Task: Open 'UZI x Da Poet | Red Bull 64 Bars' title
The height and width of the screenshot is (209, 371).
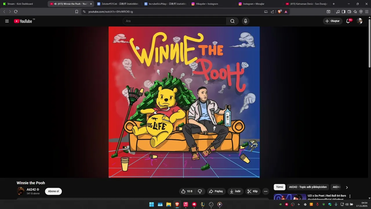Action: point(327,196)
